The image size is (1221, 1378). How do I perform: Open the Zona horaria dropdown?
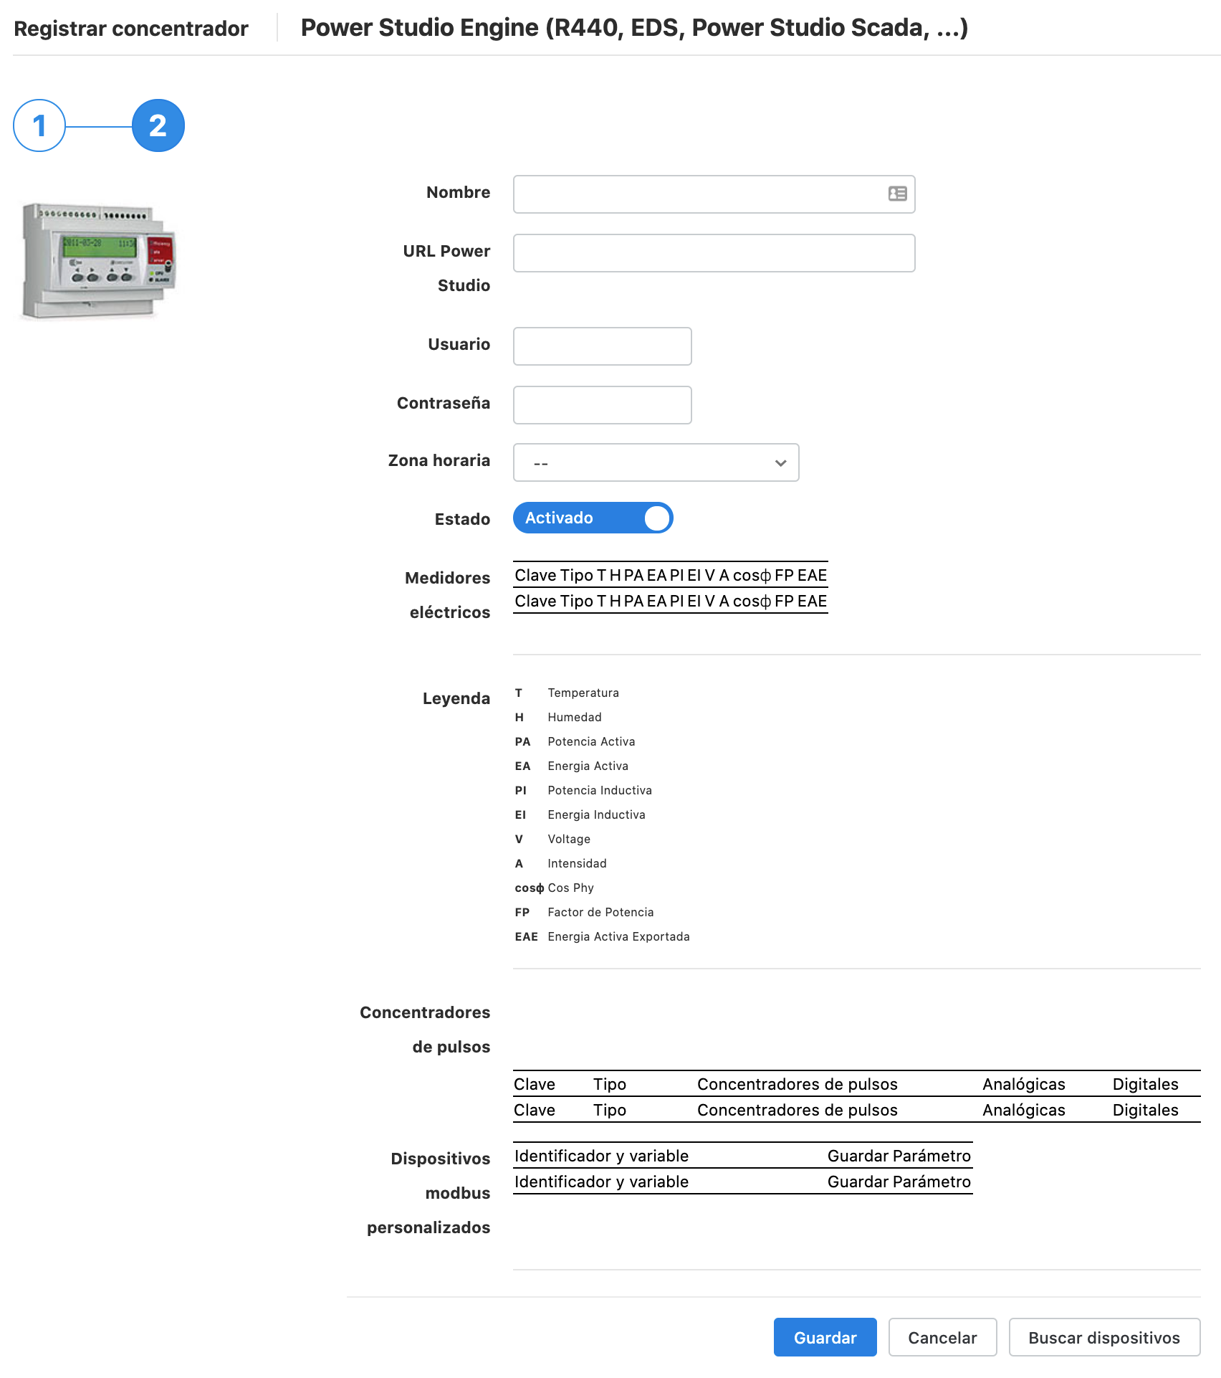[x=656, y=462]
